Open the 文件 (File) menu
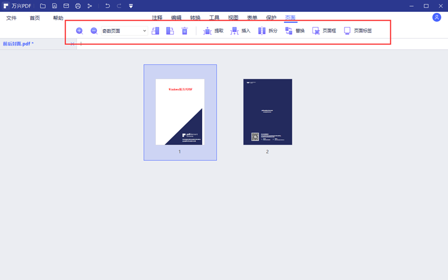Image resolution: width=448 pixels, height=280 pixels. 11,18
